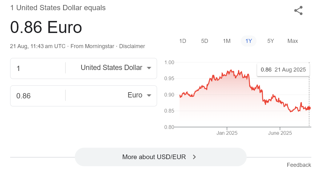The image size is (319, 177).
Task: Switch to the 5D time range
Action: click(204, 41)
